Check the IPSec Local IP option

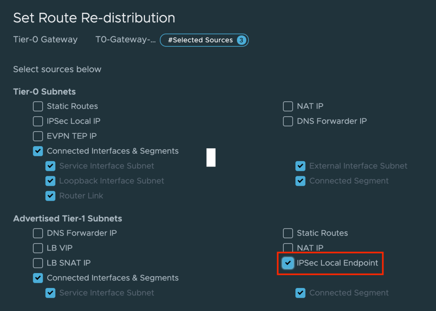(x=38, y=121)
